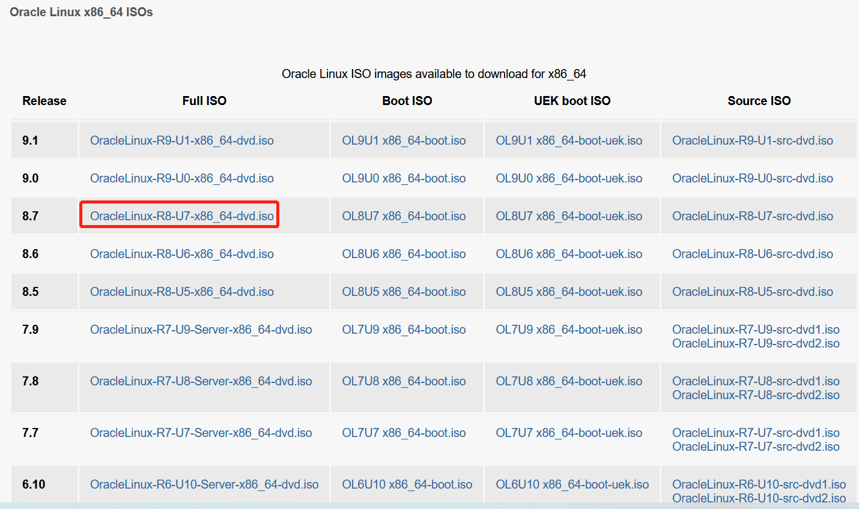Click OracleLinux-R6-U10-Server-x86_64-dvd.iso link
Viewport: 859px width, 509px height.
pos(204,484)
